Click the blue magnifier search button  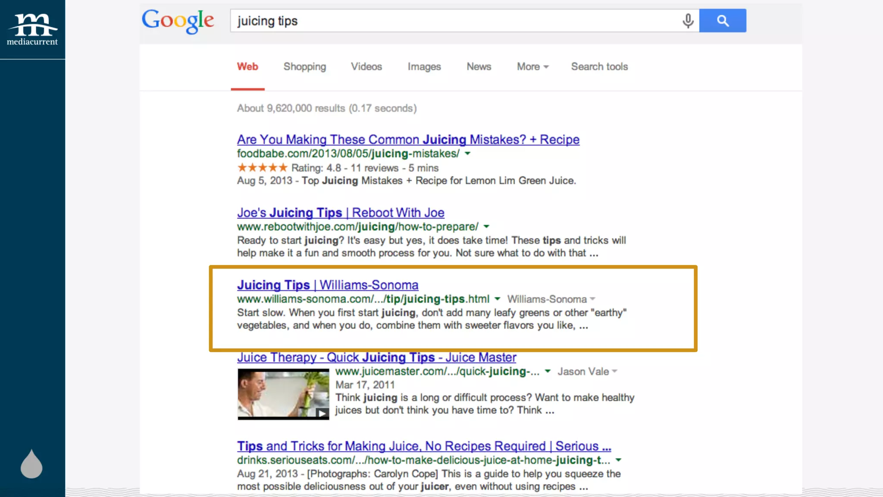723,21
